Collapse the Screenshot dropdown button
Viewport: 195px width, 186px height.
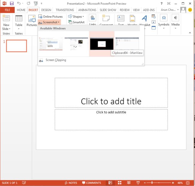pos(49,22)
